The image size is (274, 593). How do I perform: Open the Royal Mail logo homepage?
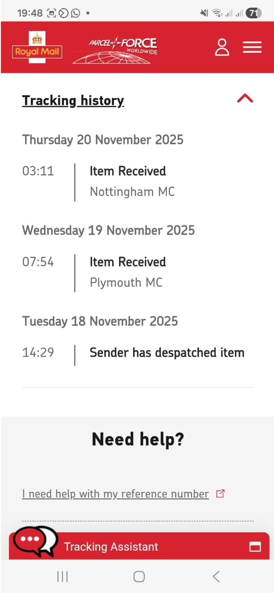37,48
